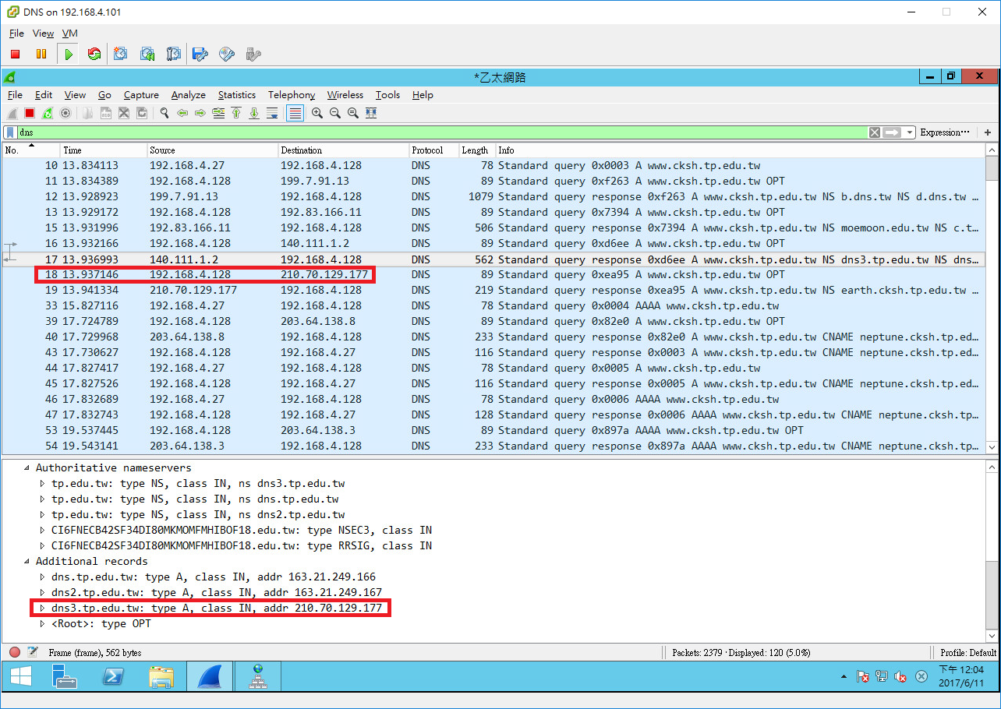
Task: Click the VM CD/DVD device icon
Action: pos(227,54)
